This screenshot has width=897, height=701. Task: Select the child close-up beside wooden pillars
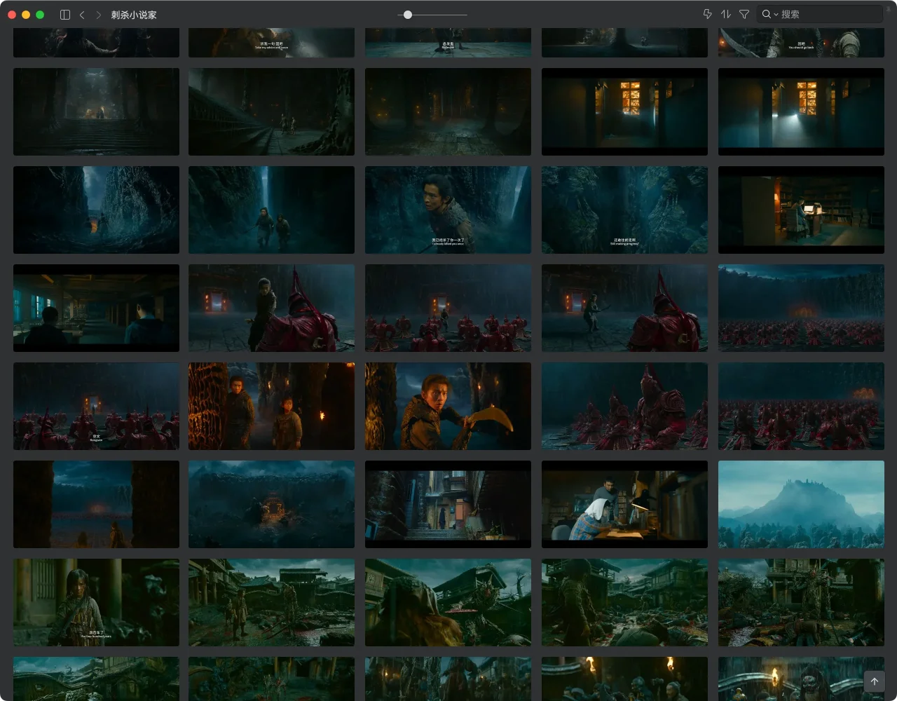[96, 602]
